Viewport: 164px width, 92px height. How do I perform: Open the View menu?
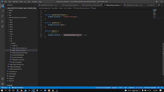[21, 2]
